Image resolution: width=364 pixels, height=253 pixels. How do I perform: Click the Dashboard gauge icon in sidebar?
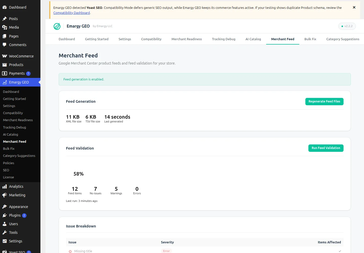(5, 7)
